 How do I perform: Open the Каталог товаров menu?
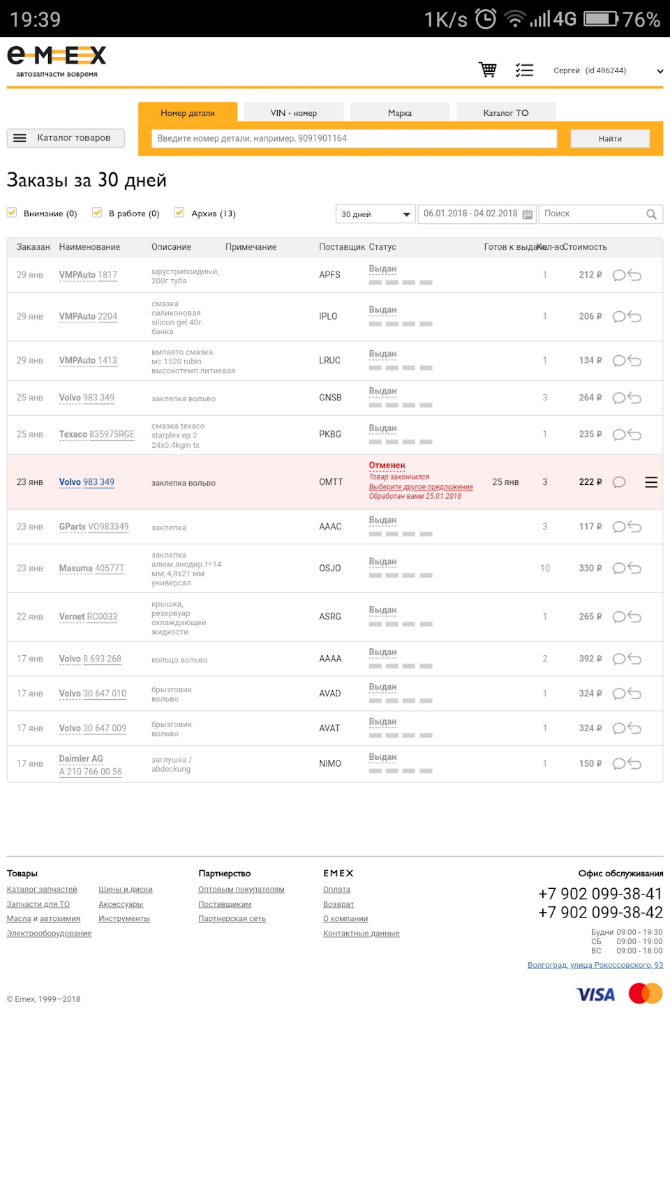66,138
